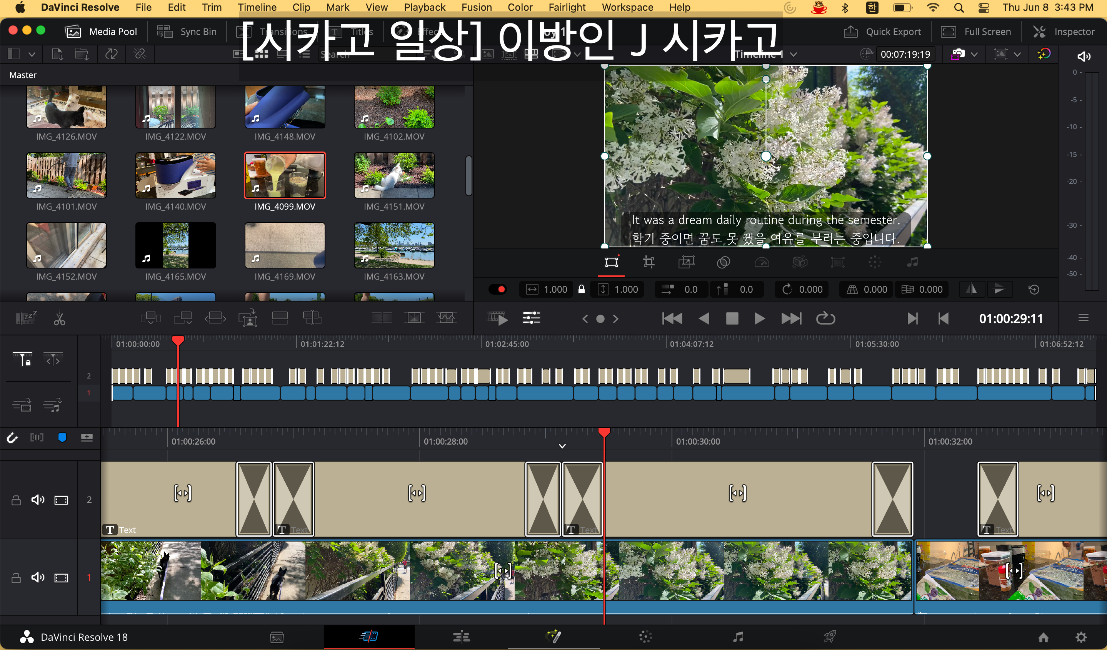Open the Bypass color grades dropdown arrow
Viewport: 1107px width, 650px height.
coord(1017,55)
